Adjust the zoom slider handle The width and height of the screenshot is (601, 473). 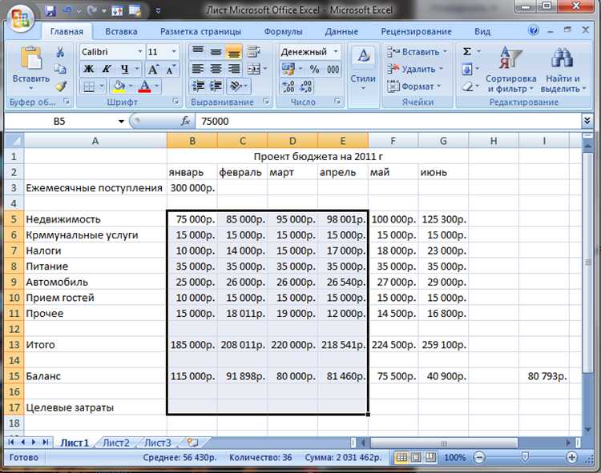point(525,456)
